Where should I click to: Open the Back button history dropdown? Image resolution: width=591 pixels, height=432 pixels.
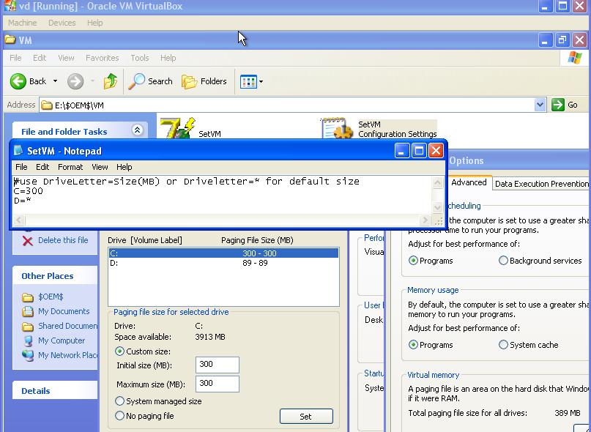click(x=55, y=81)
